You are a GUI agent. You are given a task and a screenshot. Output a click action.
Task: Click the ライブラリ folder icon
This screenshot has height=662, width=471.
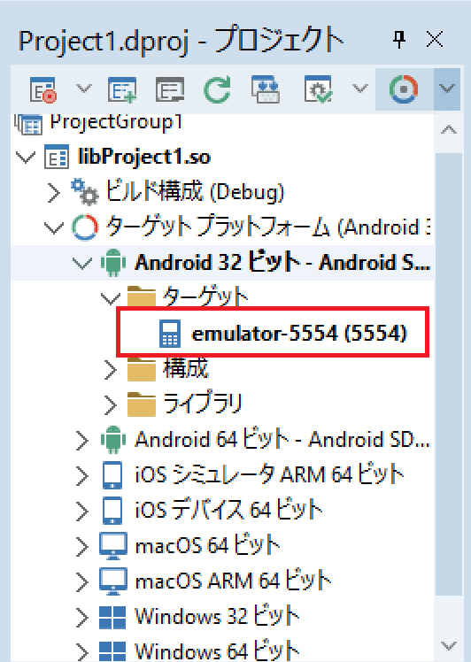point(142,404)
